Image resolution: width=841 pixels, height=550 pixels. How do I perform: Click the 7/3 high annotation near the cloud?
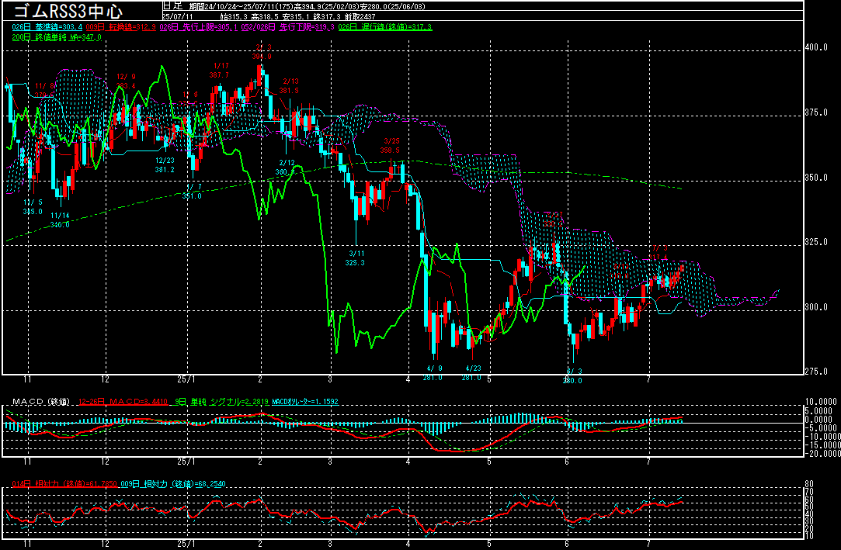point(659,253)
